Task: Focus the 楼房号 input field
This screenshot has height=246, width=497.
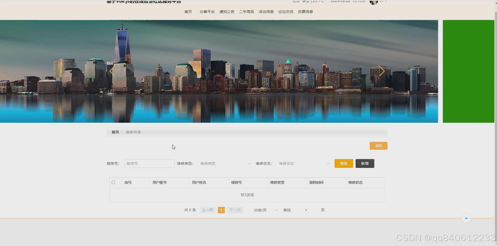Action: [x=149, y=163]
